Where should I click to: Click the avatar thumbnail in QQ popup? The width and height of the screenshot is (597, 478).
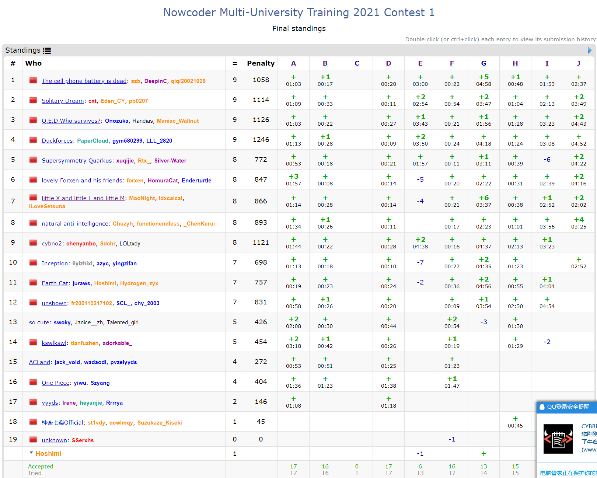pos(558,439)
